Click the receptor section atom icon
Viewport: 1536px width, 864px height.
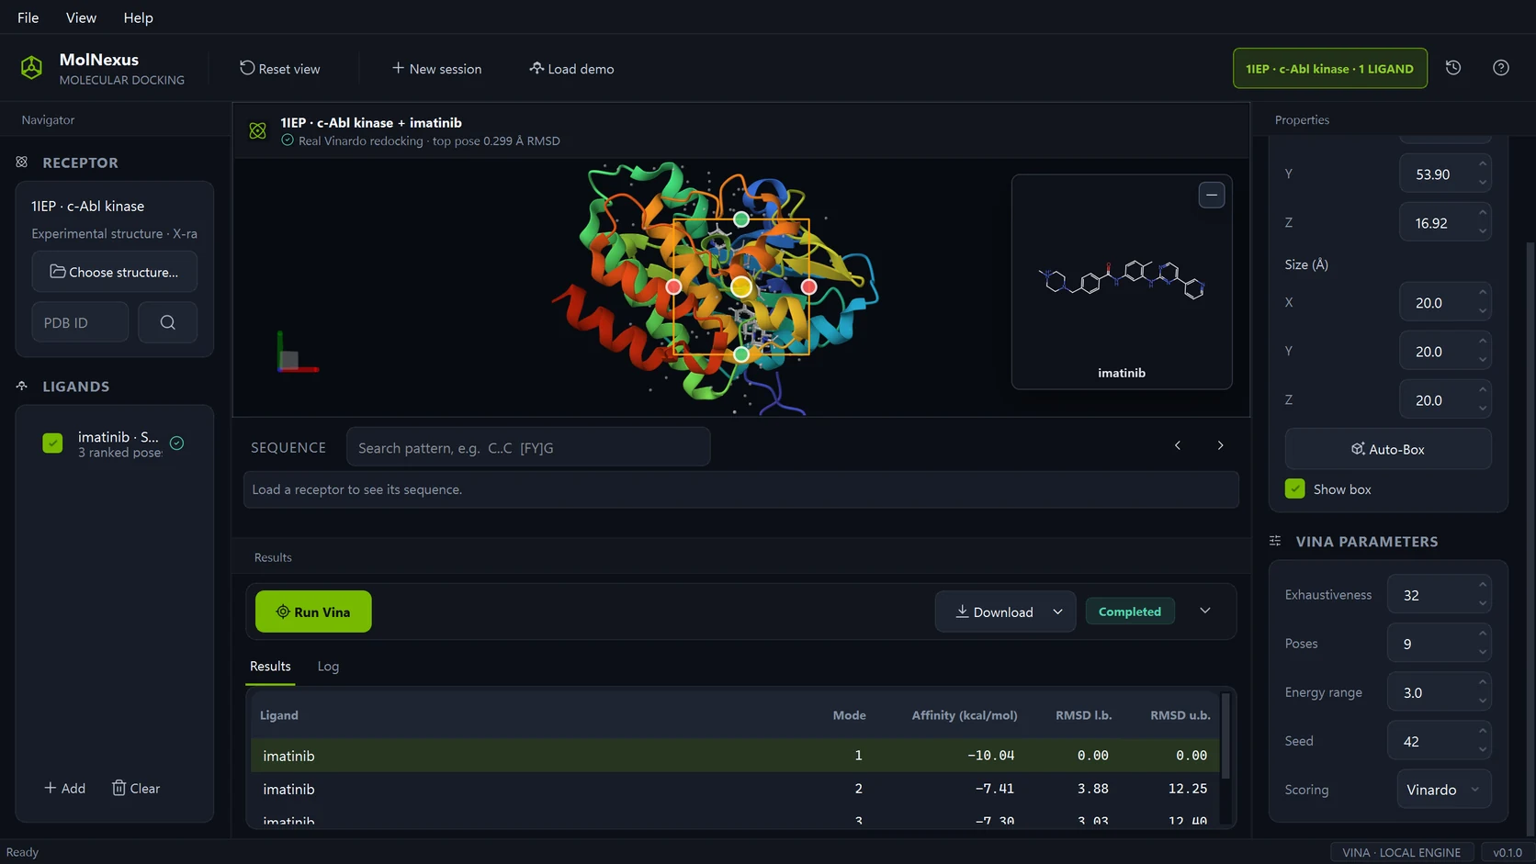point(22,163)
